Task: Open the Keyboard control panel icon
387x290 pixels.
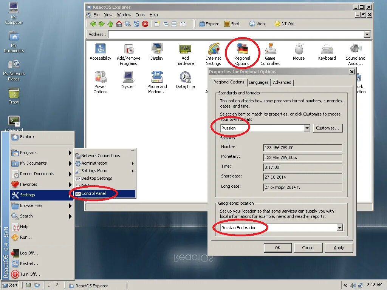Action: [327, 52]
